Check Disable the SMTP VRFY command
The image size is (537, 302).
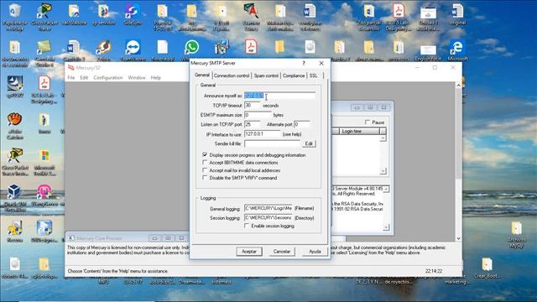(x=205, y=178)
